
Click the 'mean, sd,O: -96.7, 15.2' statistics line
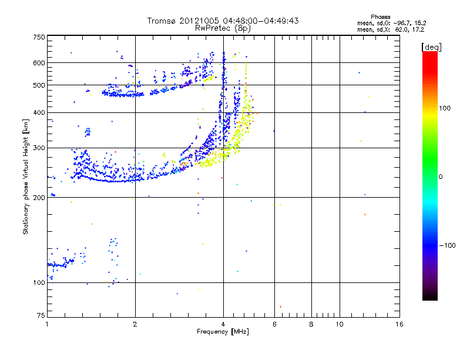pos(391,23)
